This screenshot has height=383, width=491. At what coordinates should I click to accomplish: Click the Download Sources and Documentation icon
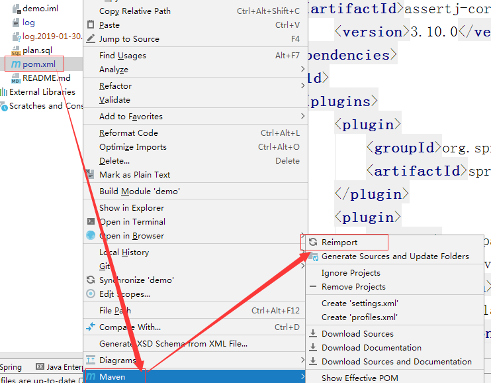click(x=313, y=361)
